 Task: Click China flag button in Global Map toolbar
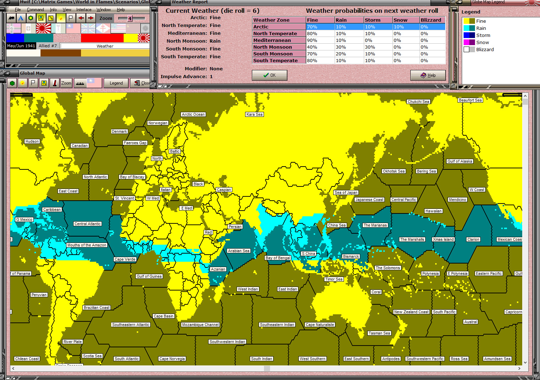coord(94,83)
